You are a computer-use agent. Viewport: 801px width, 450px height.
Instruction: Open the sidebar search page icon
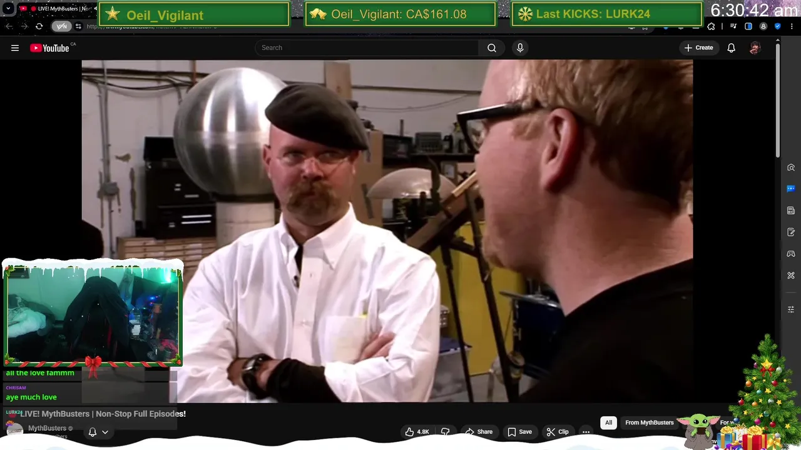point(791,167)
